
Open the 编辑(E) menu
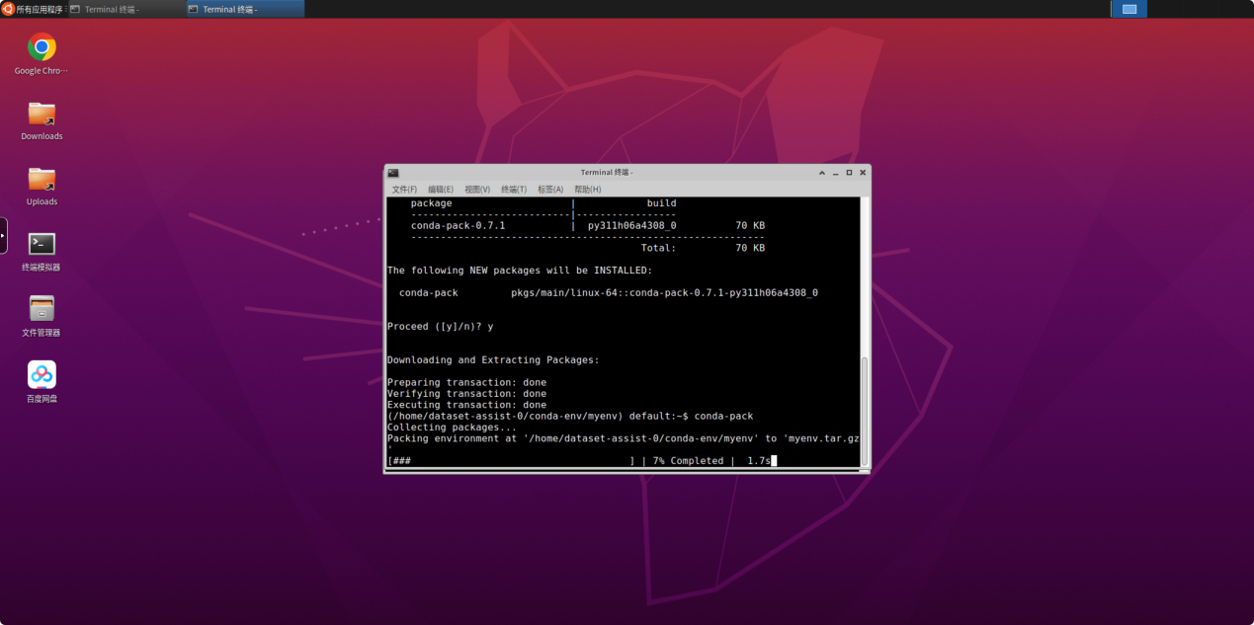(x=441, y=190)
